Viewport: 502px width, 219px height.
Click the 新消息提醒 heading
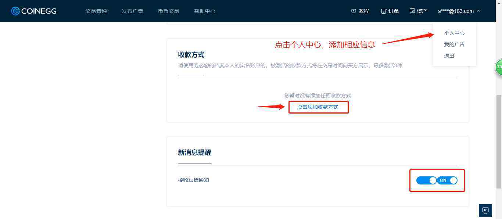(194, 152)
